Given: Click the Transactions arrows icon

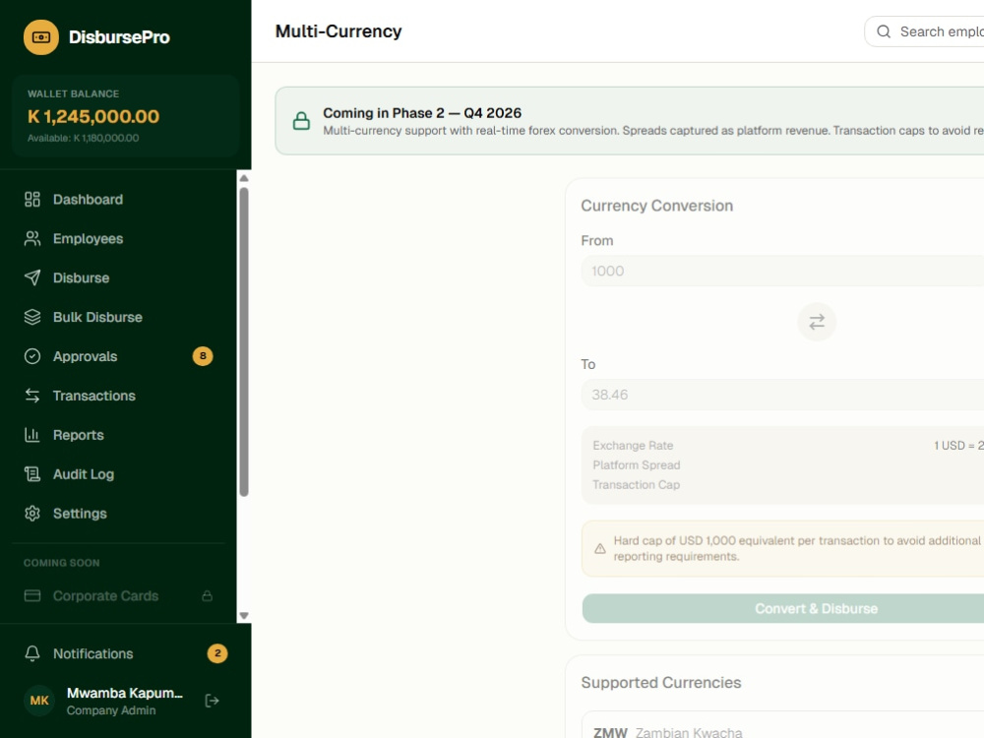Looking at the screenshot, I should tap(32, 396).
